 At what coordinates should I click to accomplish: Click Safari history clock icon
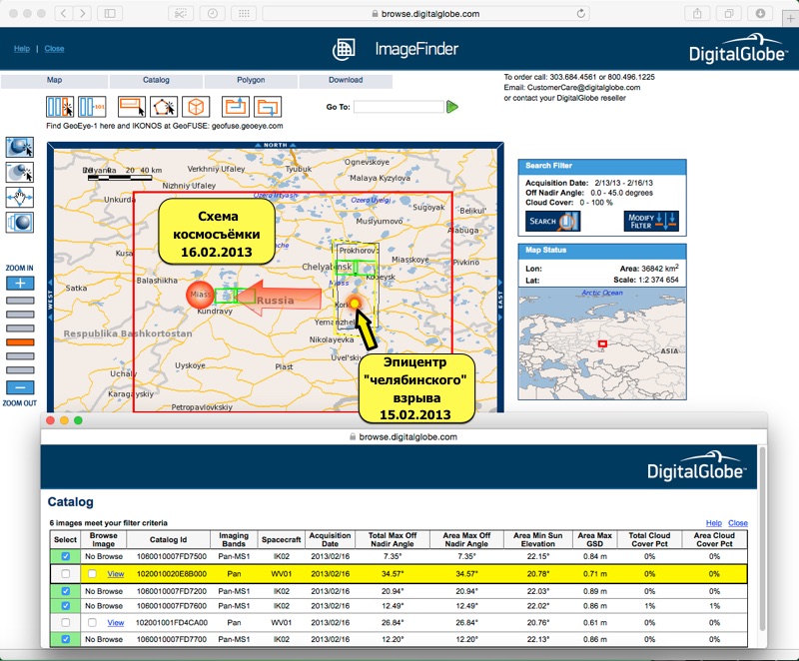[x=213, y=14]
